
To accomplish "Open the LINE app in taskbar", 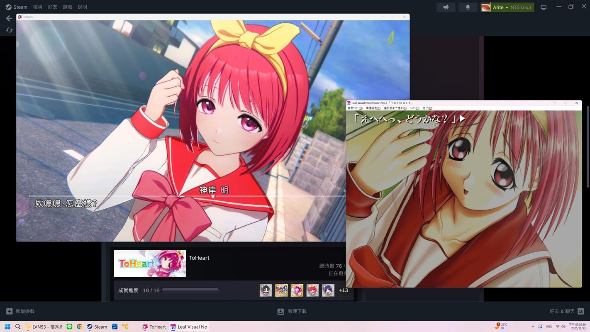I will tap(69, 327).
